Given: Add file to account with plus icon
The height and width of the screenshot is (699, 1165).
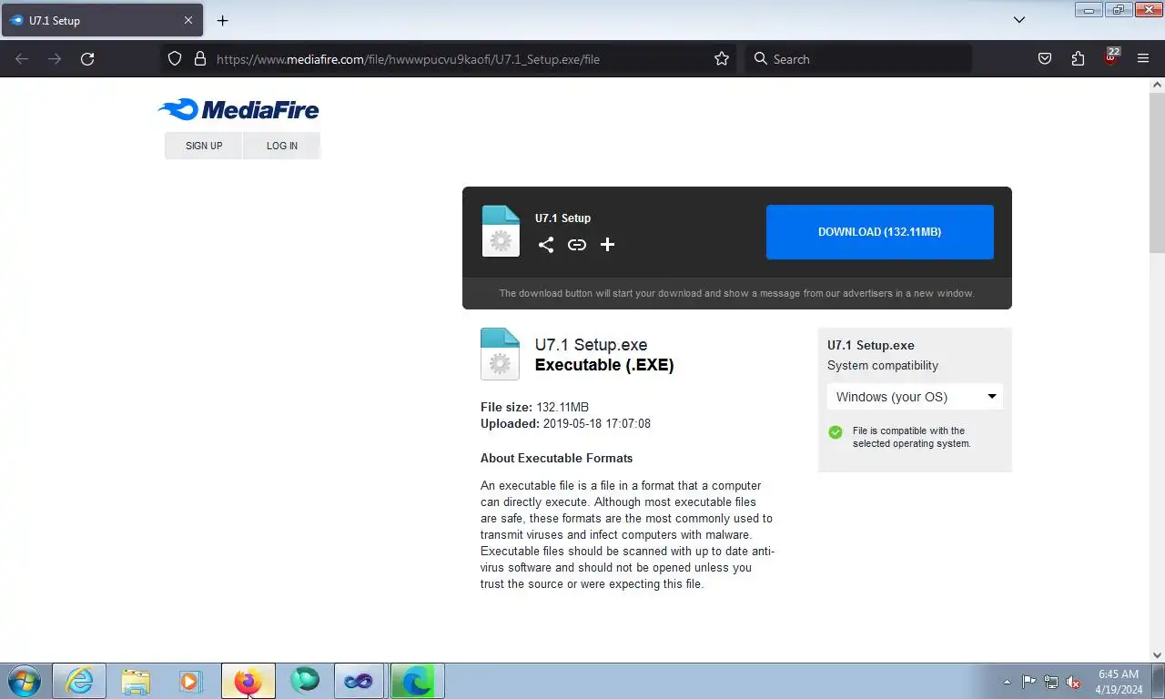Looking at the screenshot, I should [608, 245].
